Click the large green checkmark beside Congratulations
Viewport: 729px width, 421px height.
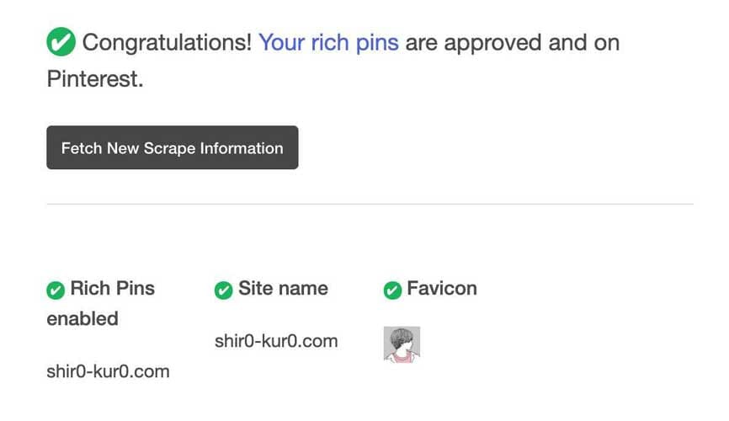[x=61, y=42]
